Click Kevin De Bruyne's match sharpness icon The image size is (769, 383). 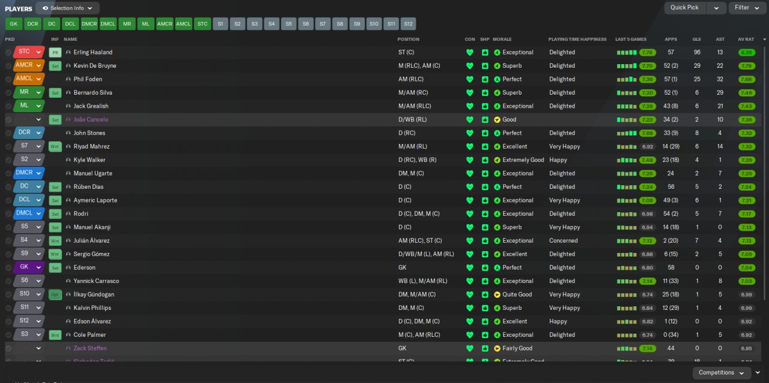pyautogui.click(x=485, y=66)
